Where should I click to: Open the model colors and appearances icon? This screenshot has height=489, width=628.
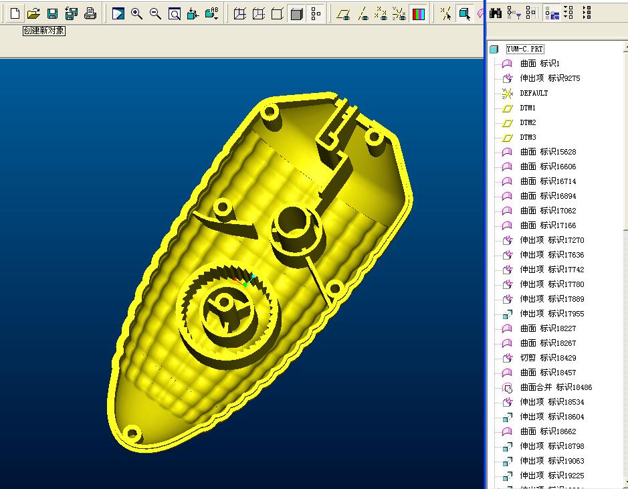(x=419, y=13)
